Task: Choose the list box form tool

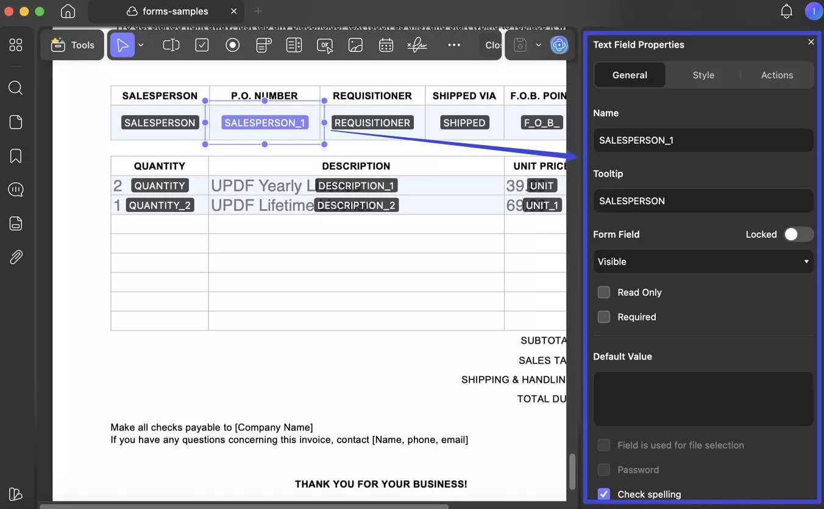Action: (294, 45)
